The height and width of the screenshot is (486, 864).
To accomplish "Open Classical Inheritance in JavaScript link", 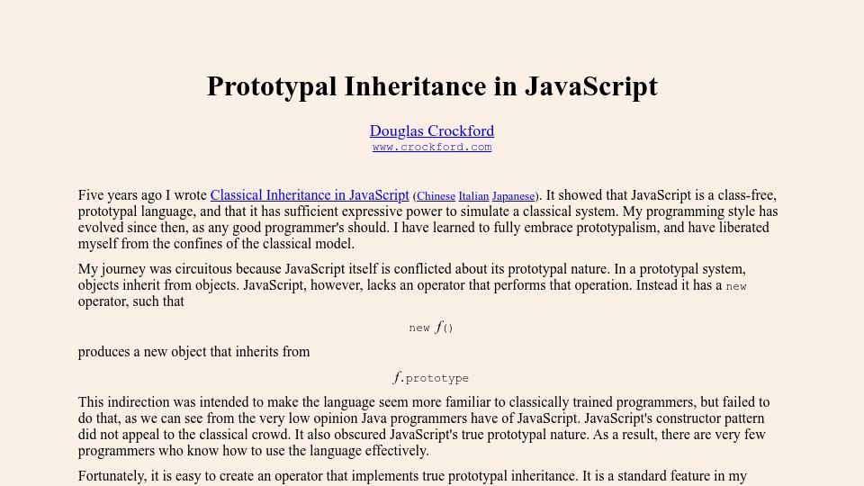I will coord(310,195).
